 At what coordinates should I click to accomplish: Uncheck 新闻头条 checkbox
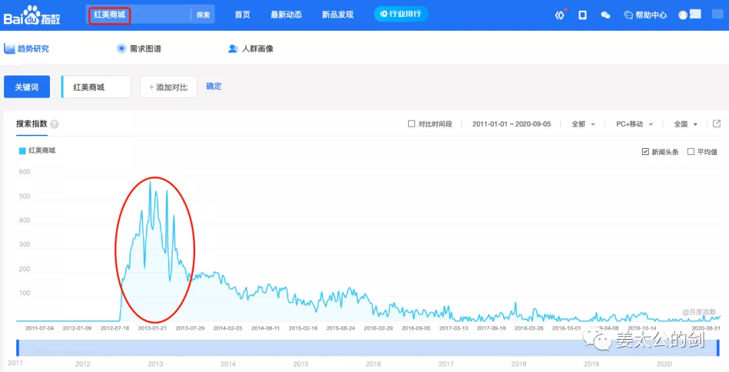[x=645, y=152]
